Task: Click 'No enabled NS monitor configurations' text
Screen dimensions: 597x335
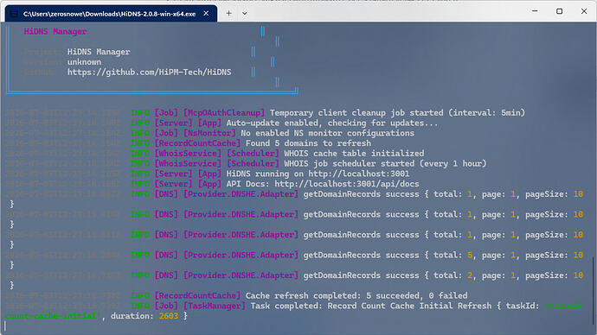Action: [327, 133]
